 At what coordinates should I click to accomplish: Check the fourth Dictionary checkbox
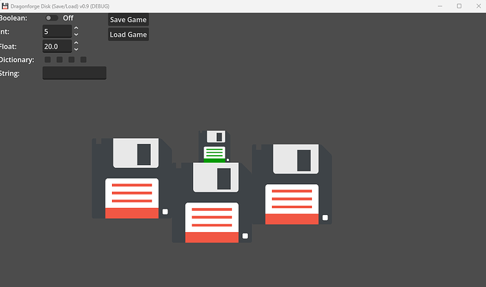click(83, 59)
